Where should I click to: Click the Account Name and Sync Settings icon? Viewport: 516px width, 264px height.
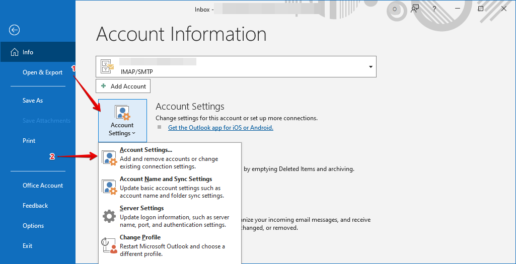109,187
